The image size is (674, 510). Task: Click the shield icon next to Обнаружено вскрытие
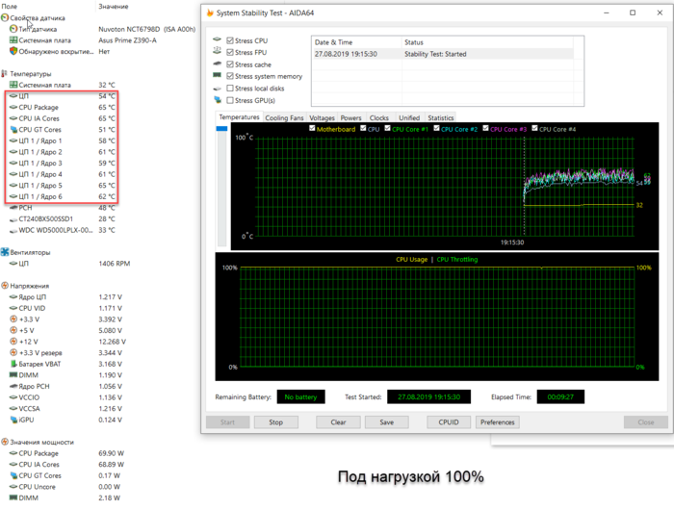13,51
